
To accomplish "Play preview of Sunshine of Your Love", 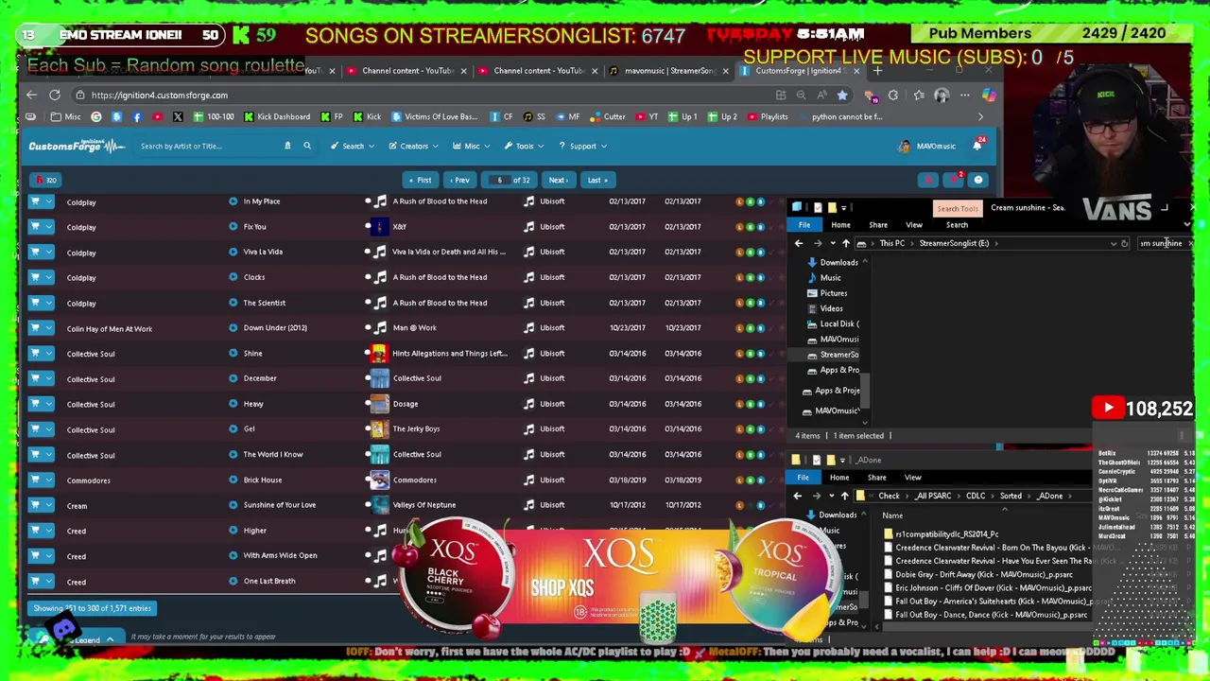I will coord(233,505).
